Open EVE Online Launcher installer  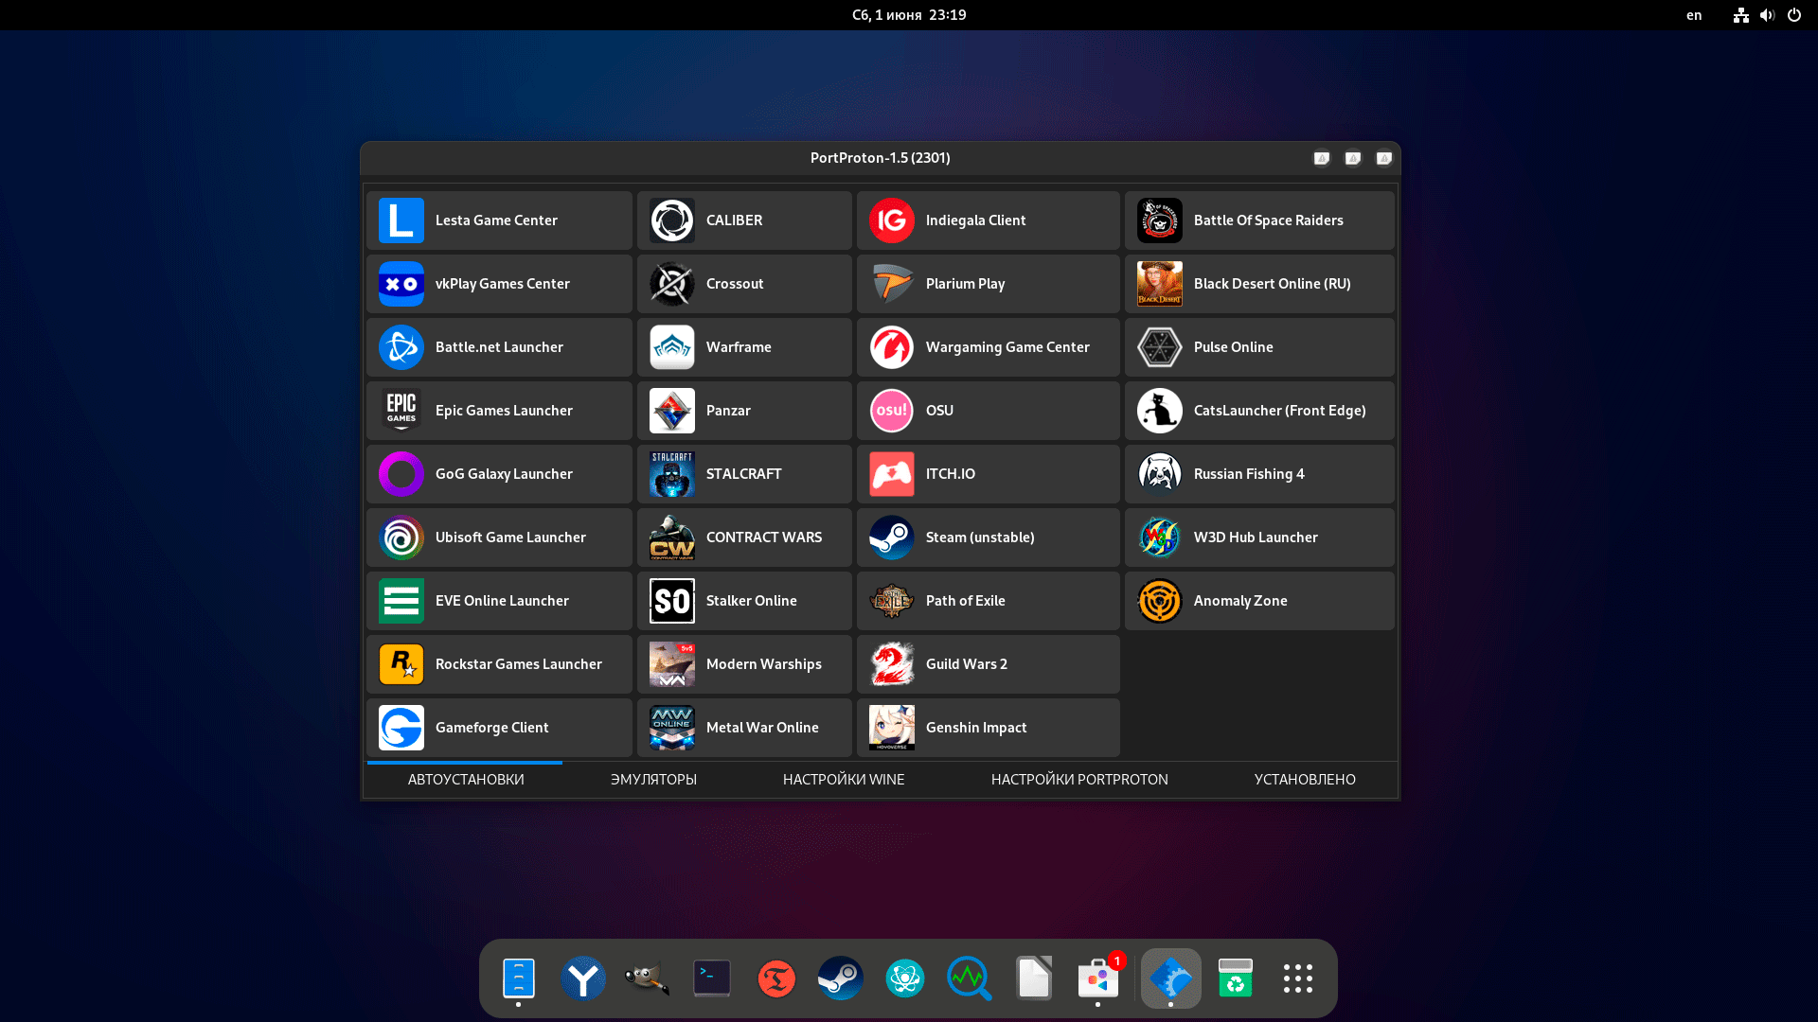498,600
